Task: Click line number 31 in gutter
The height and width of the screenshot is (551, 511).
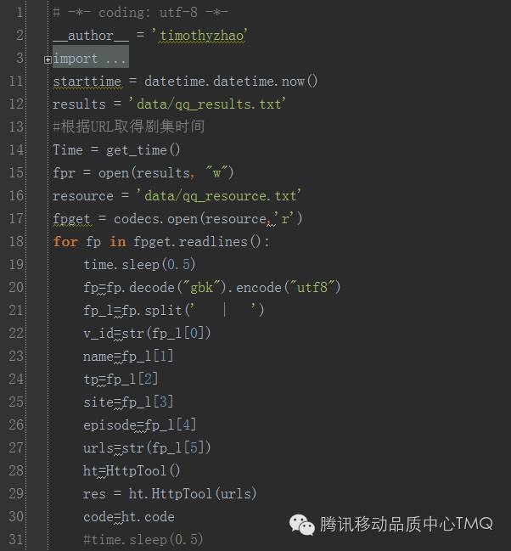Action: click(16, 539)
